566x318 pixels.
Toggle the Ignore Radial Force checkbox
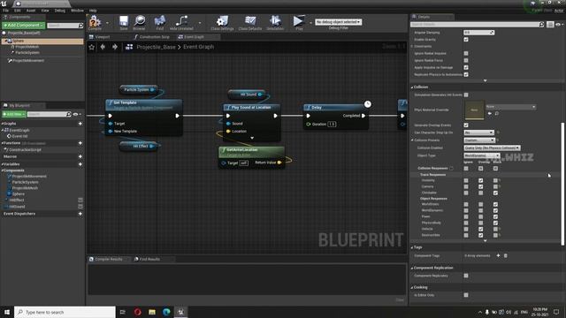pos(466,61)
